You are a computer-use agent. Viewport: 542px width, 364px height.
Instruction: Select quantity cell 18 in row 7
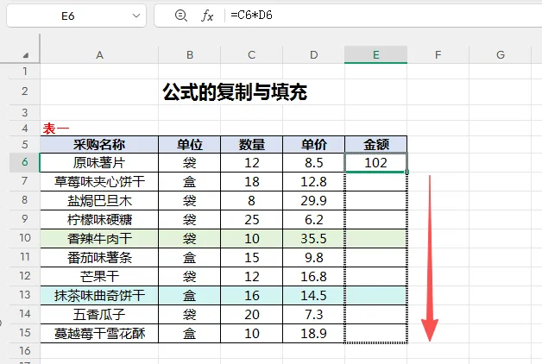click(x=252, y=182)
